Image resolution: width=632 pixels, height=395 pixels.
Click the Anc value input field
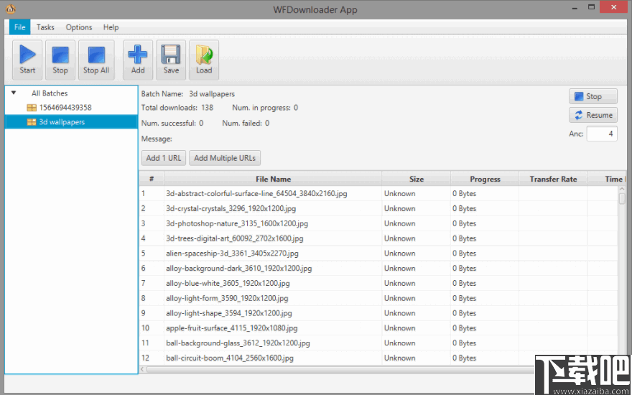[x=602, y=134]
